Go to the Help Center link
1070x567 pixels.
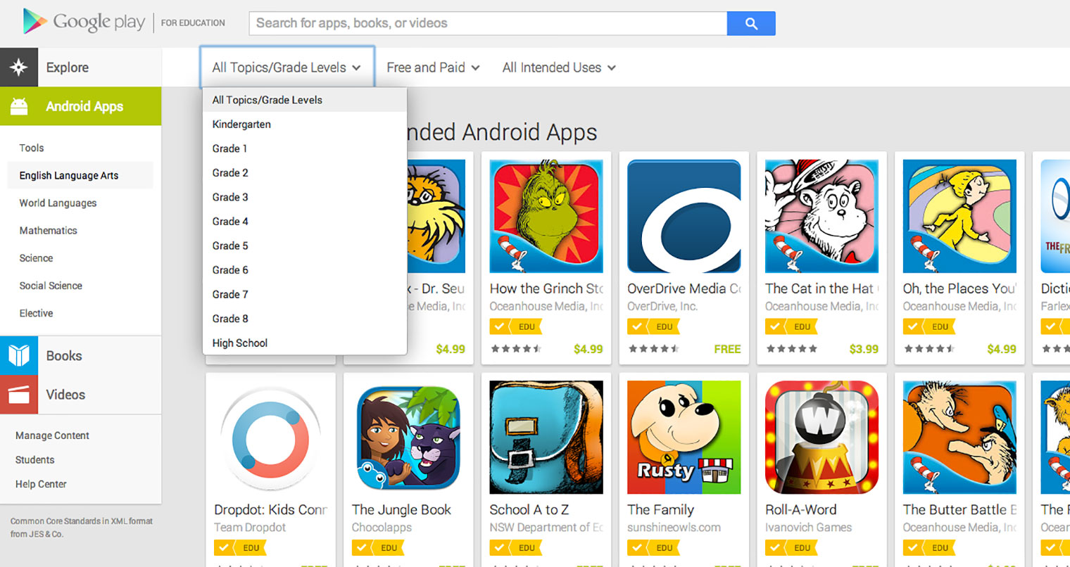pos(41,484)
